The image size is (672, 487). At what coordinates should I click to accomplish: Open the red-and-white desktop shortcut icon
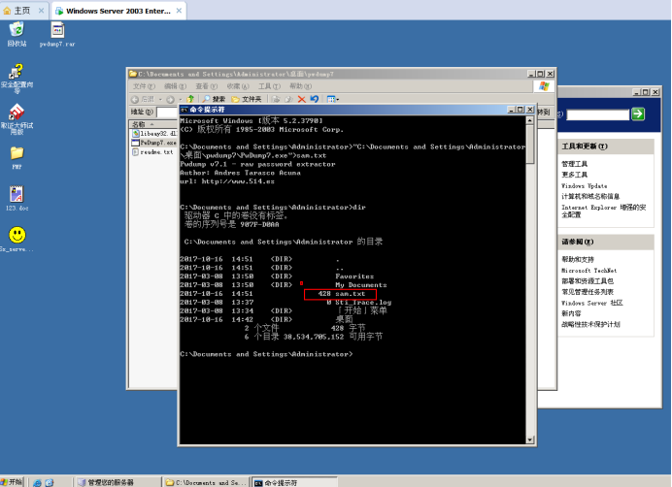click(17, 118)
